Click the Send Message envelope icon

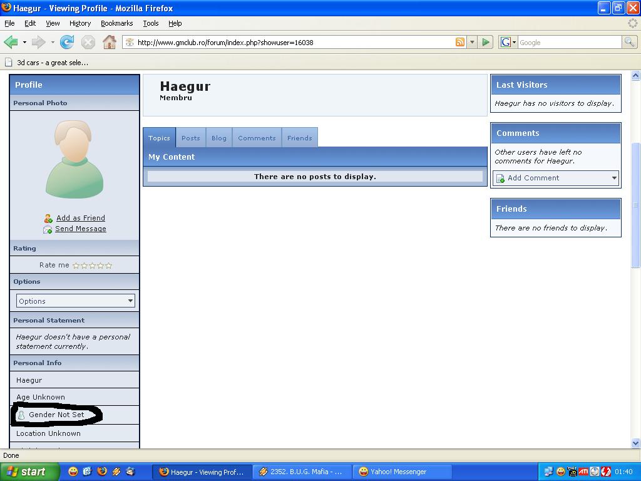[x=48, y=229]
